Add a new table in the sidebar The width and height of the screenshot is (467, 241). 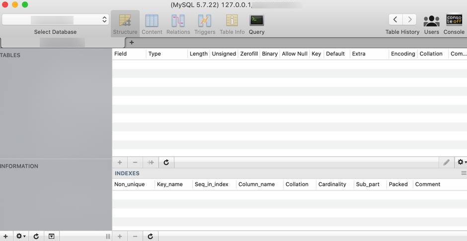click(5, 236)
